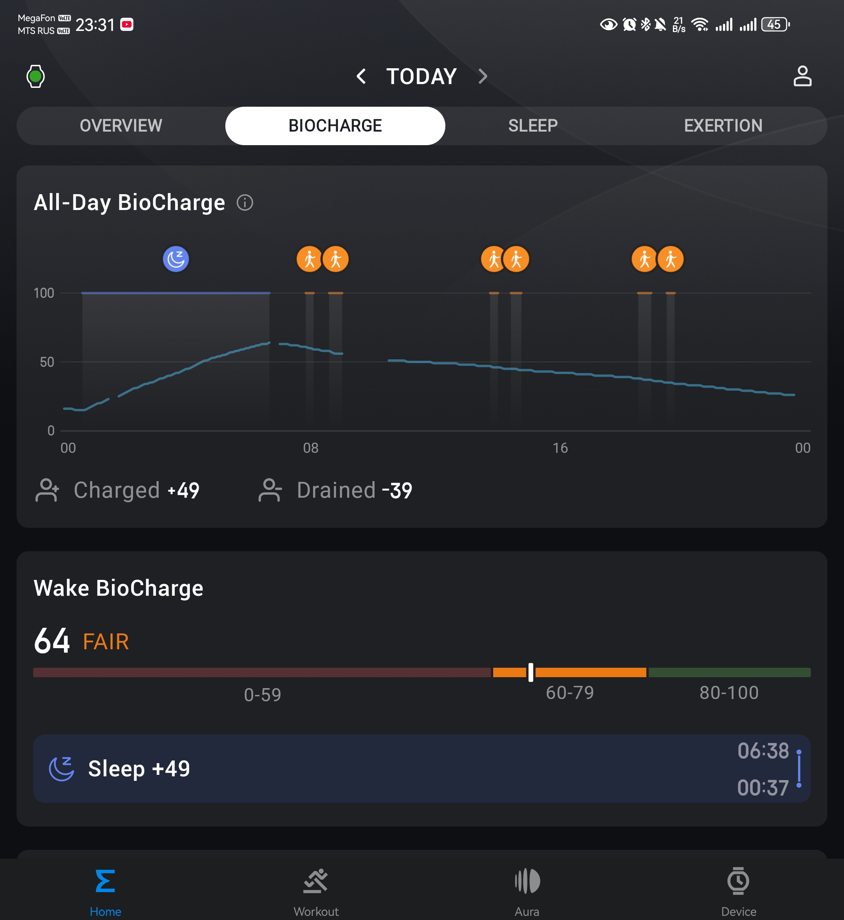The image size is (844, 920).
Task: Tap the TODAY date label
Action: pyautogui.click(x=421, y=76)
